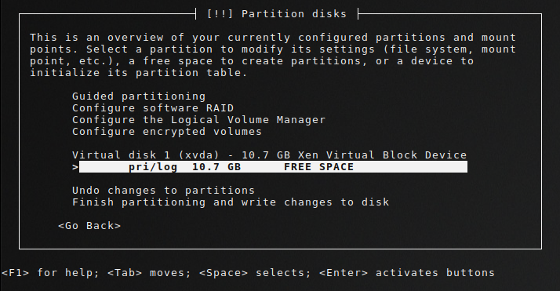Click the <Tab> moves hint text
560x291 pixels.
[149, 273]
